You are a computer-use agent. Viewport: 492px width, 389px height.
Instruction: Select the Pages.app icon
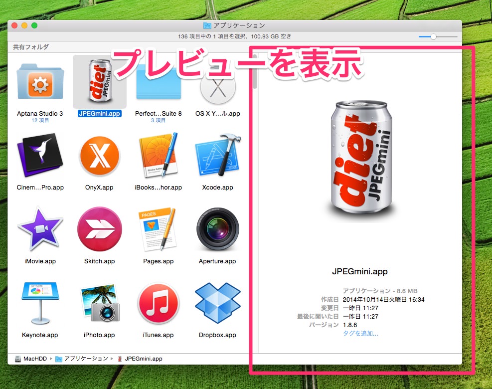158,229
